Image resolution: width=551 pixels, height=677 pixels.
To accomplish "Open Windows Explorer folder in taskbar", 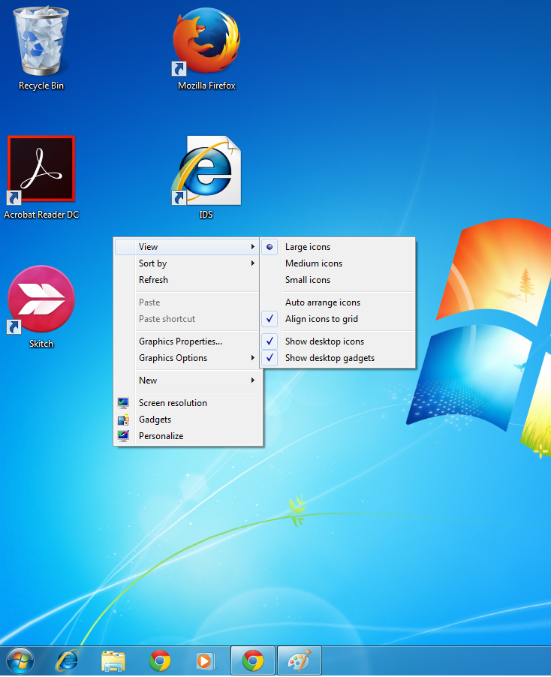I will coord(113,661).
